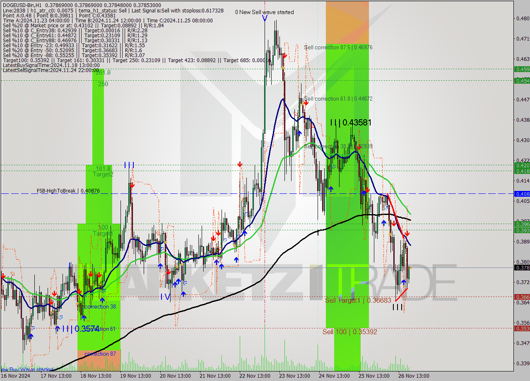Image resolution: width=530 pixels, height=381 pixels.
Task: Click the red 0.353 price tag on axis
Action: point(522,328)
